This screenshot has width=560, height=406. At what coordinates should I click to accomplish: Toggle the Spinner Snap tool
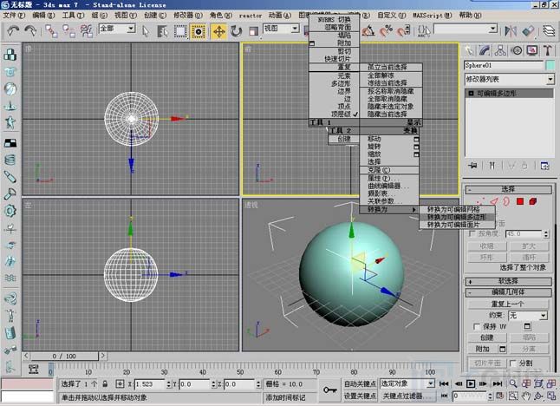(404, 31)
